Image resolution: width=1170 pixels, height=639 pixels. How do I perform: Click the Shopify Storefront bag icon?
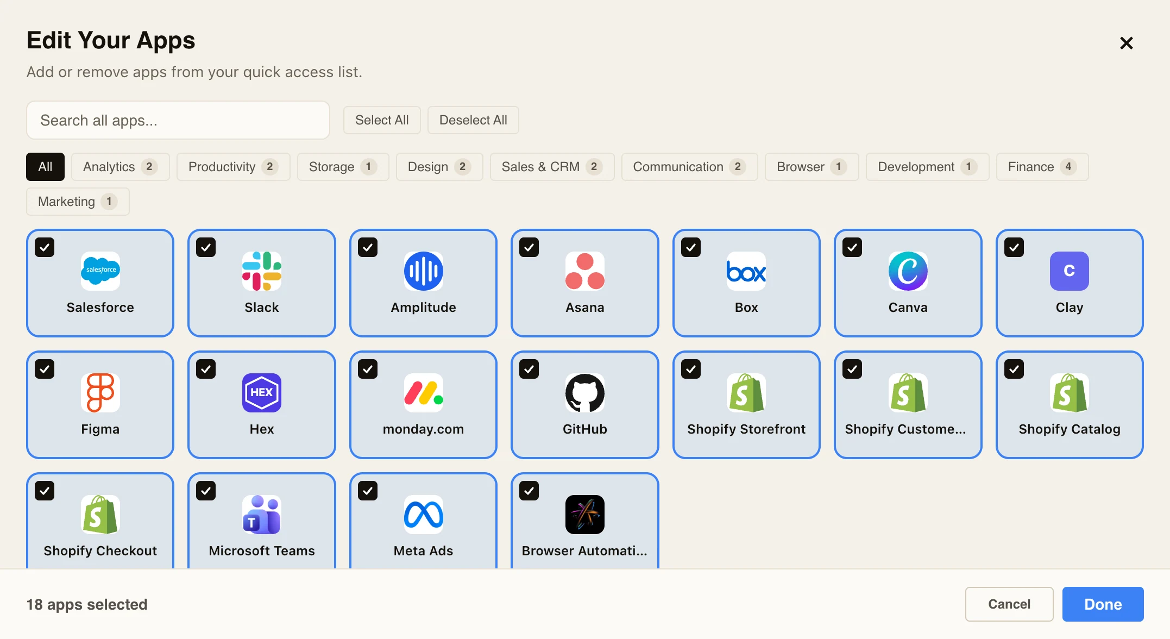pyautogui.click(x=746, y=392)
